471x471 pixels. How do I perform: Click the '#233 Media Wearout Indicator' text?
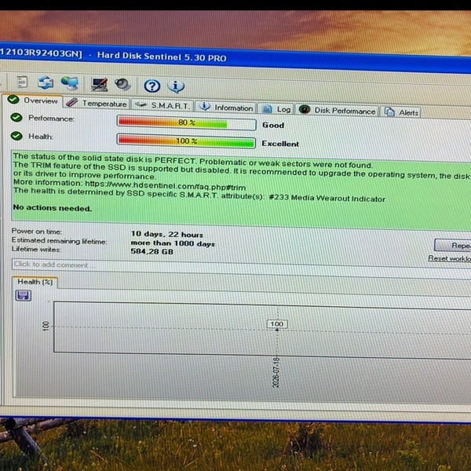coord(327,198)
